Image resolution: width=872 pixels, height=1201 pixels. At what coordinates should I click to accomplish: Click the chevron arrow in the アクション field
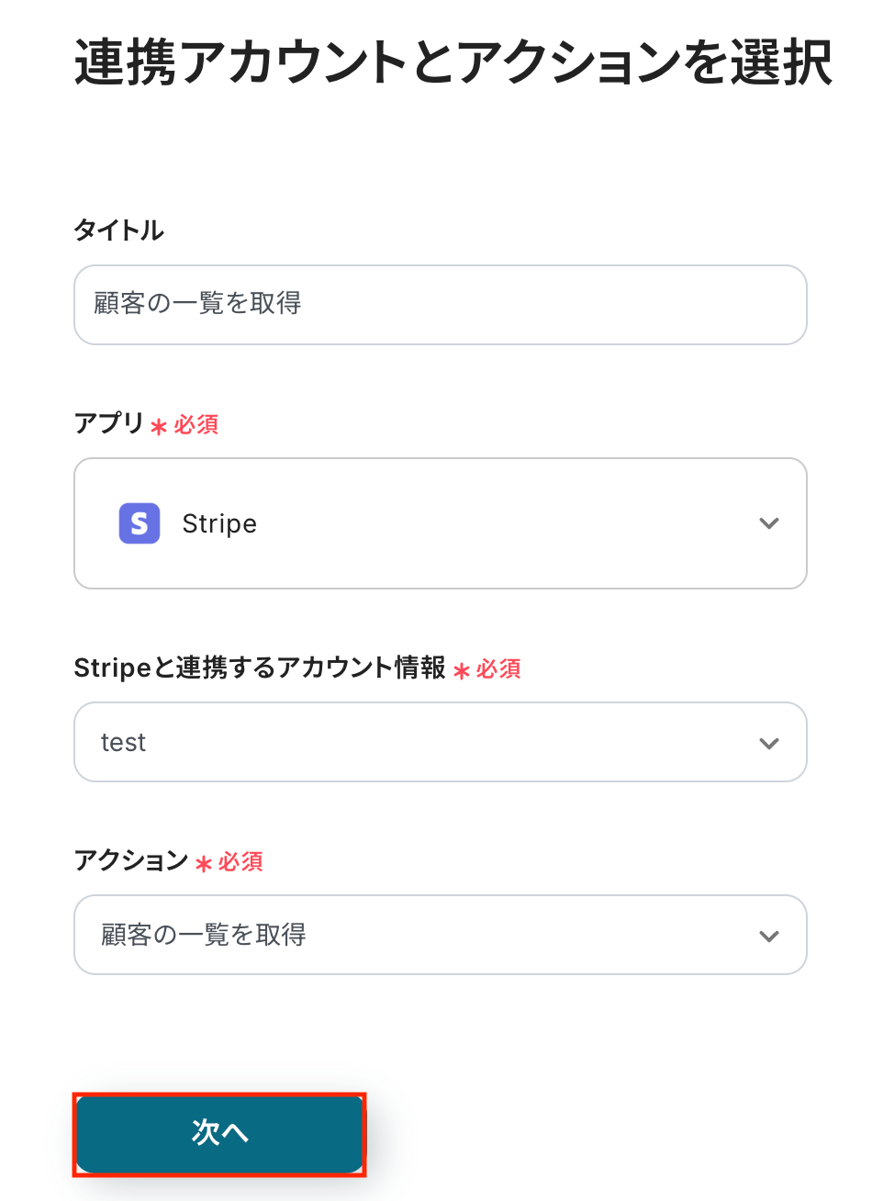pos(769,936)
